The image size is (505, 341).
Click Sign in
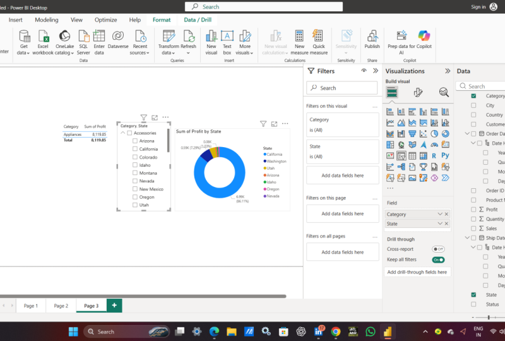pos(478,7)
